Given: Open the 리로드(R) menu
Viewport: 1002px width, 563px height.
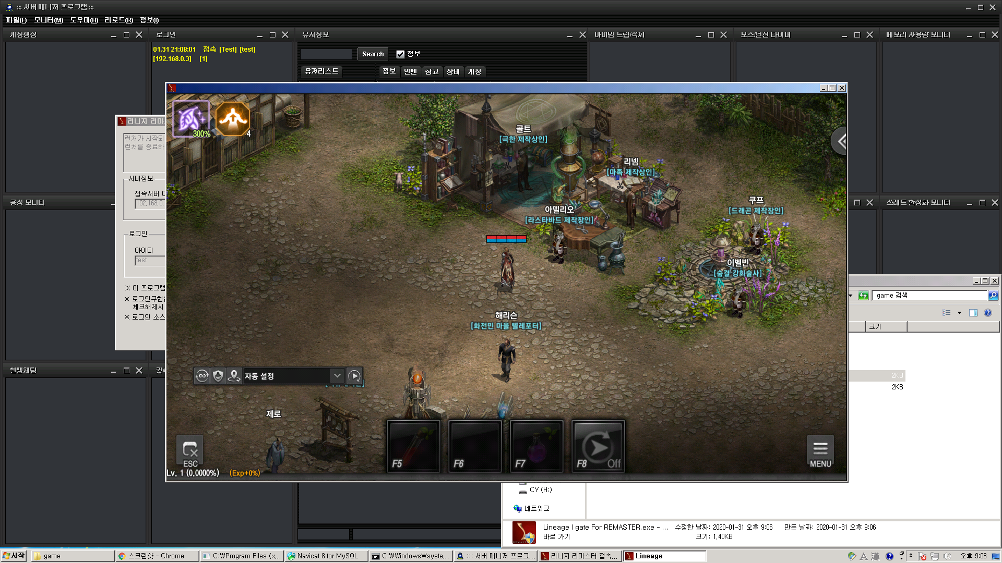Looking at the screenshot, I should click(118, 20).
